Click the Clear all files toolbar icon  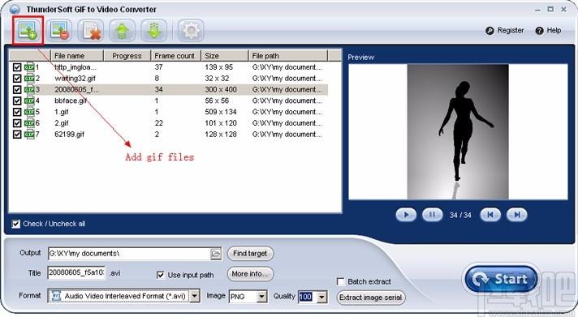point(91,31)
